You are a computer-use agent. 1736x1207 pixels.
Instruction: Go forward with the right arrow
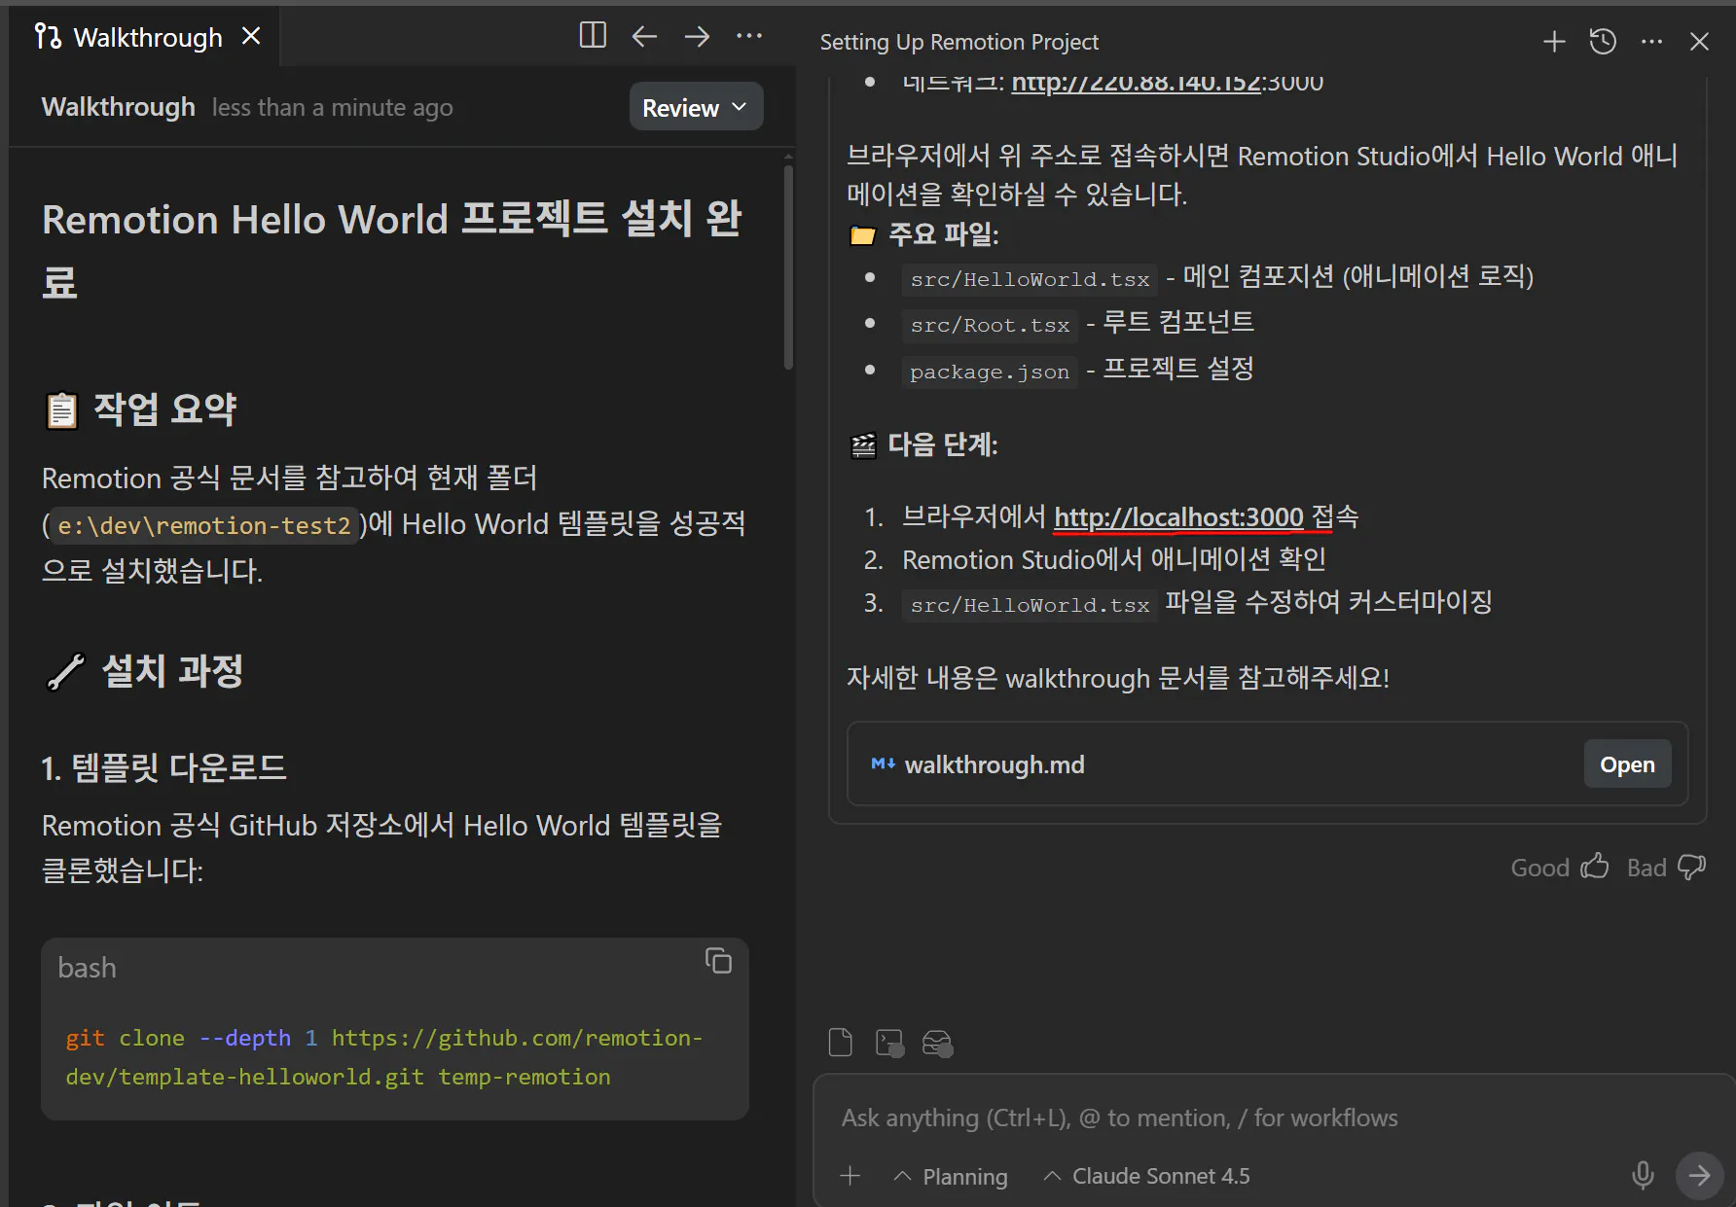[x=697, y=36]
